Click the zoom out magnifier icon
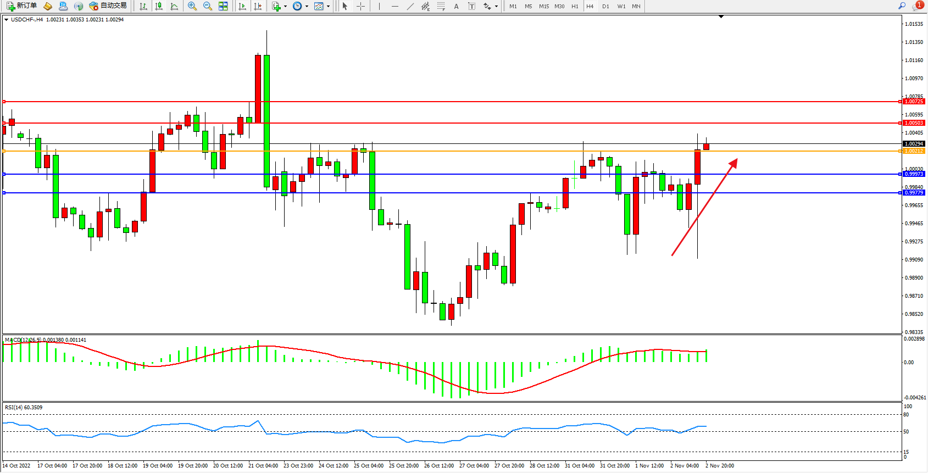The width and height of the screenshot is (928, 473). click(x=208, y=6)
